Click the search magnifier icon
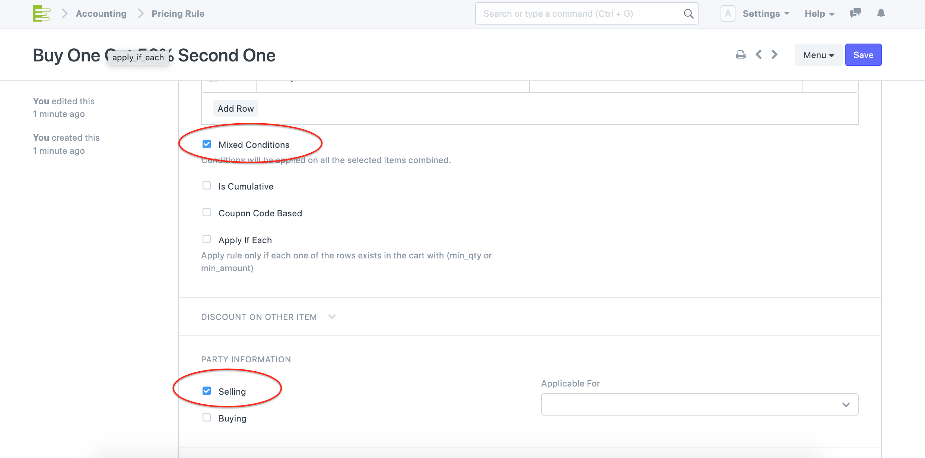This screenshot has height=458, width=925. (x=689, y=14)
